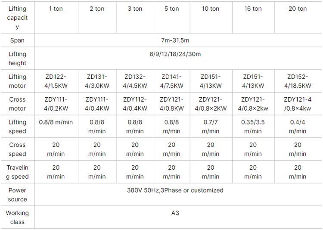Click the 0.4/4 m/min lifting speed cell
323x230 pixels.
click(298, 127)
